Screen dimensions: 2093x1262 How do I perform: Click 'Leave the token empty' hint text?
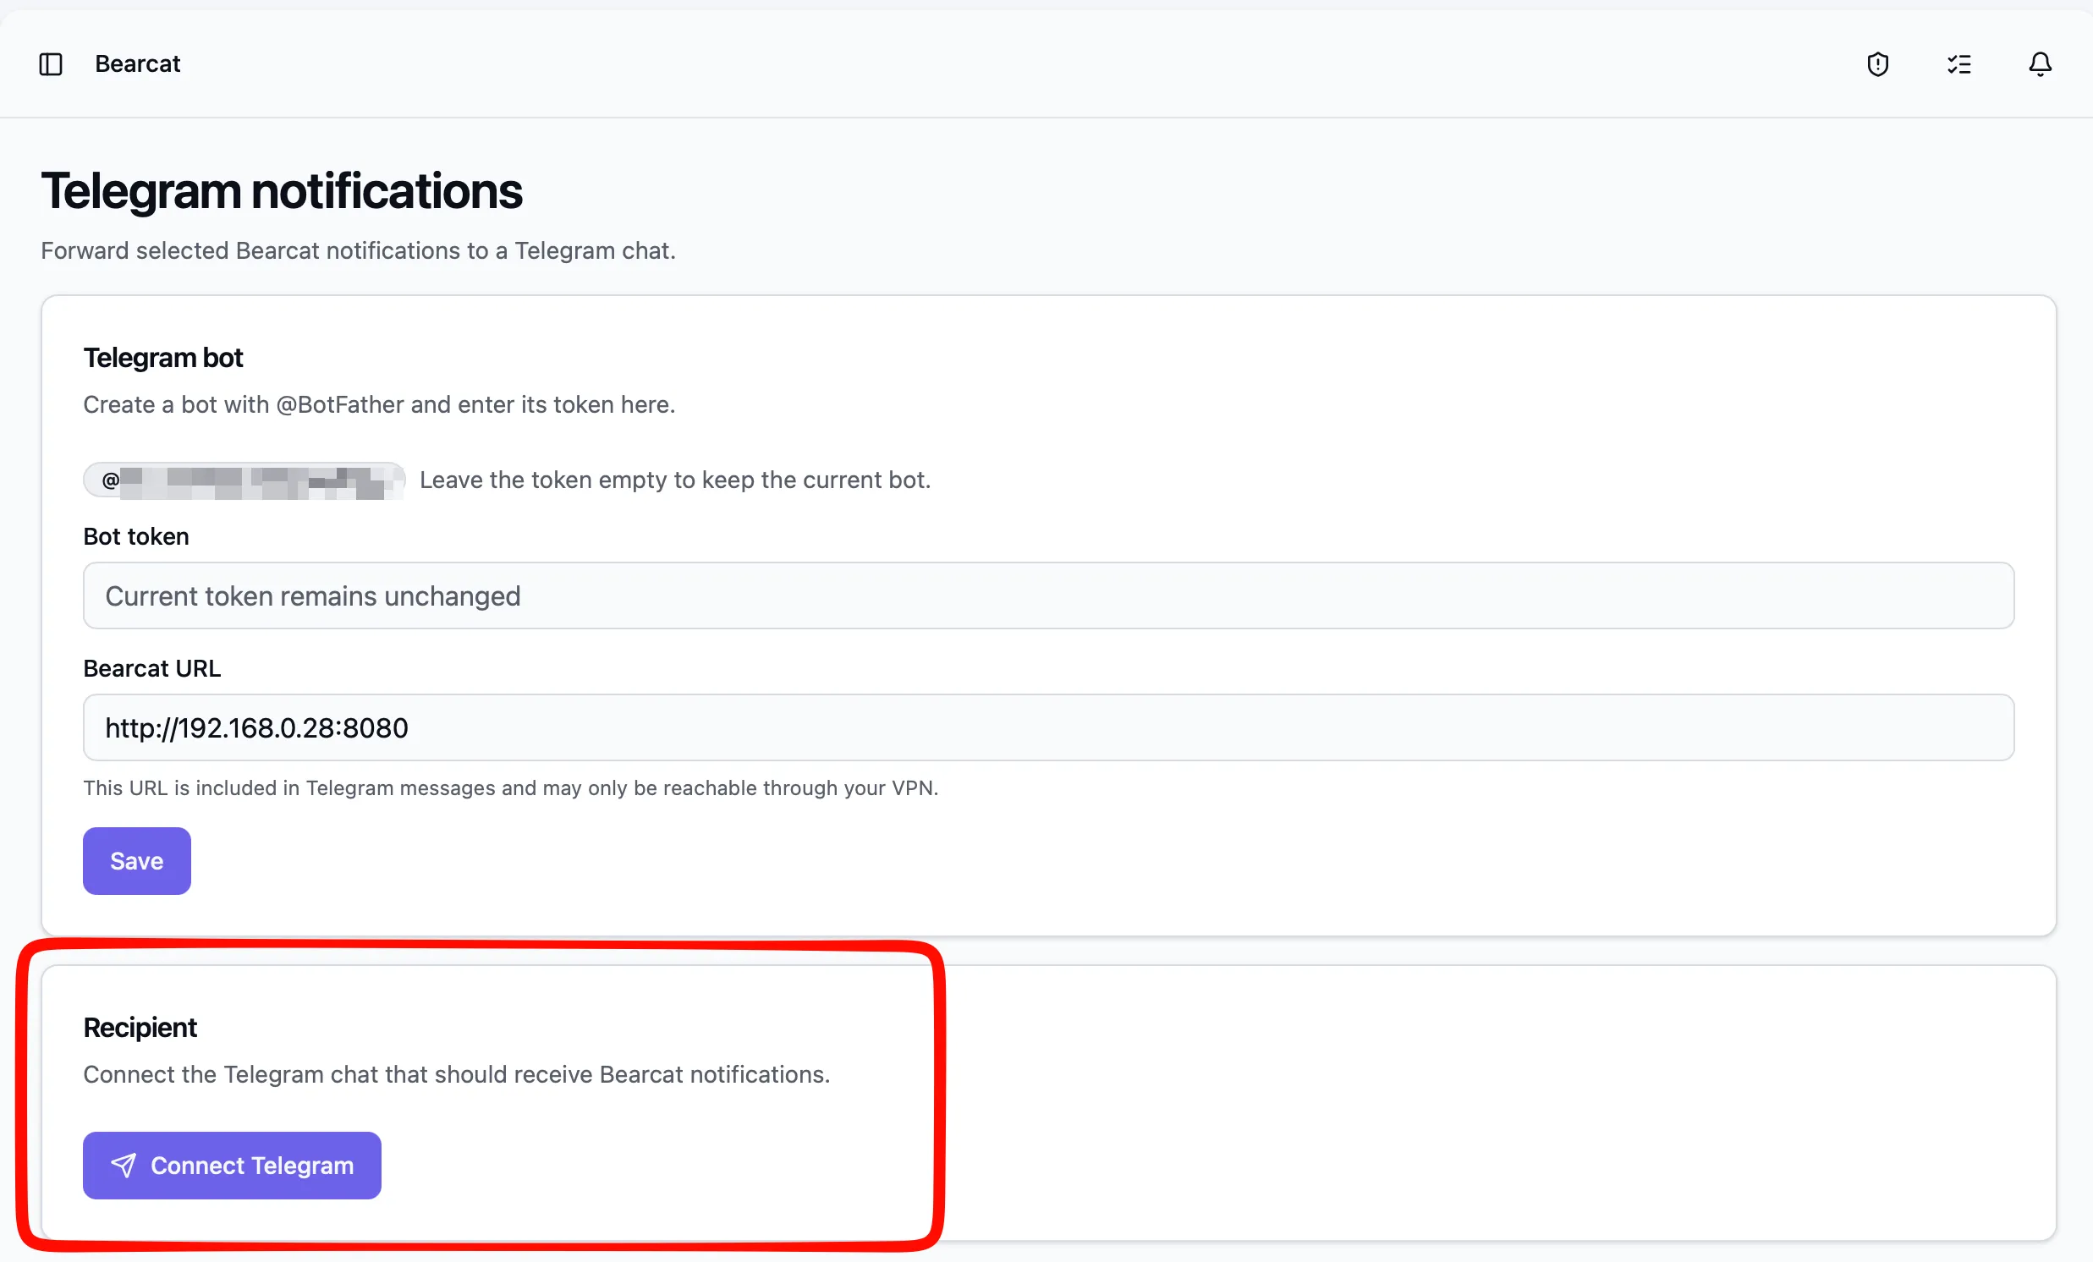point(675,480)
